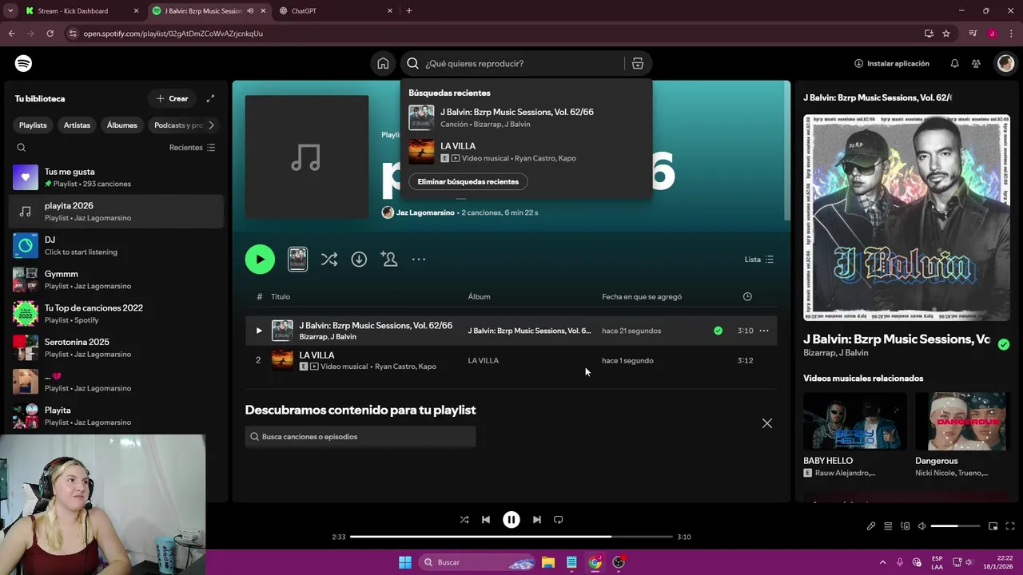Toggle shuffle in playlist header

coord(329,260)
